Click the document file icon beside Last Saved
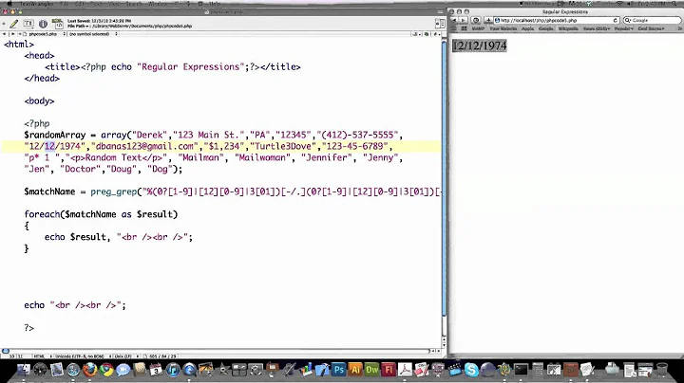The width and height of the screenshot is (684, 383). (57, 24)
